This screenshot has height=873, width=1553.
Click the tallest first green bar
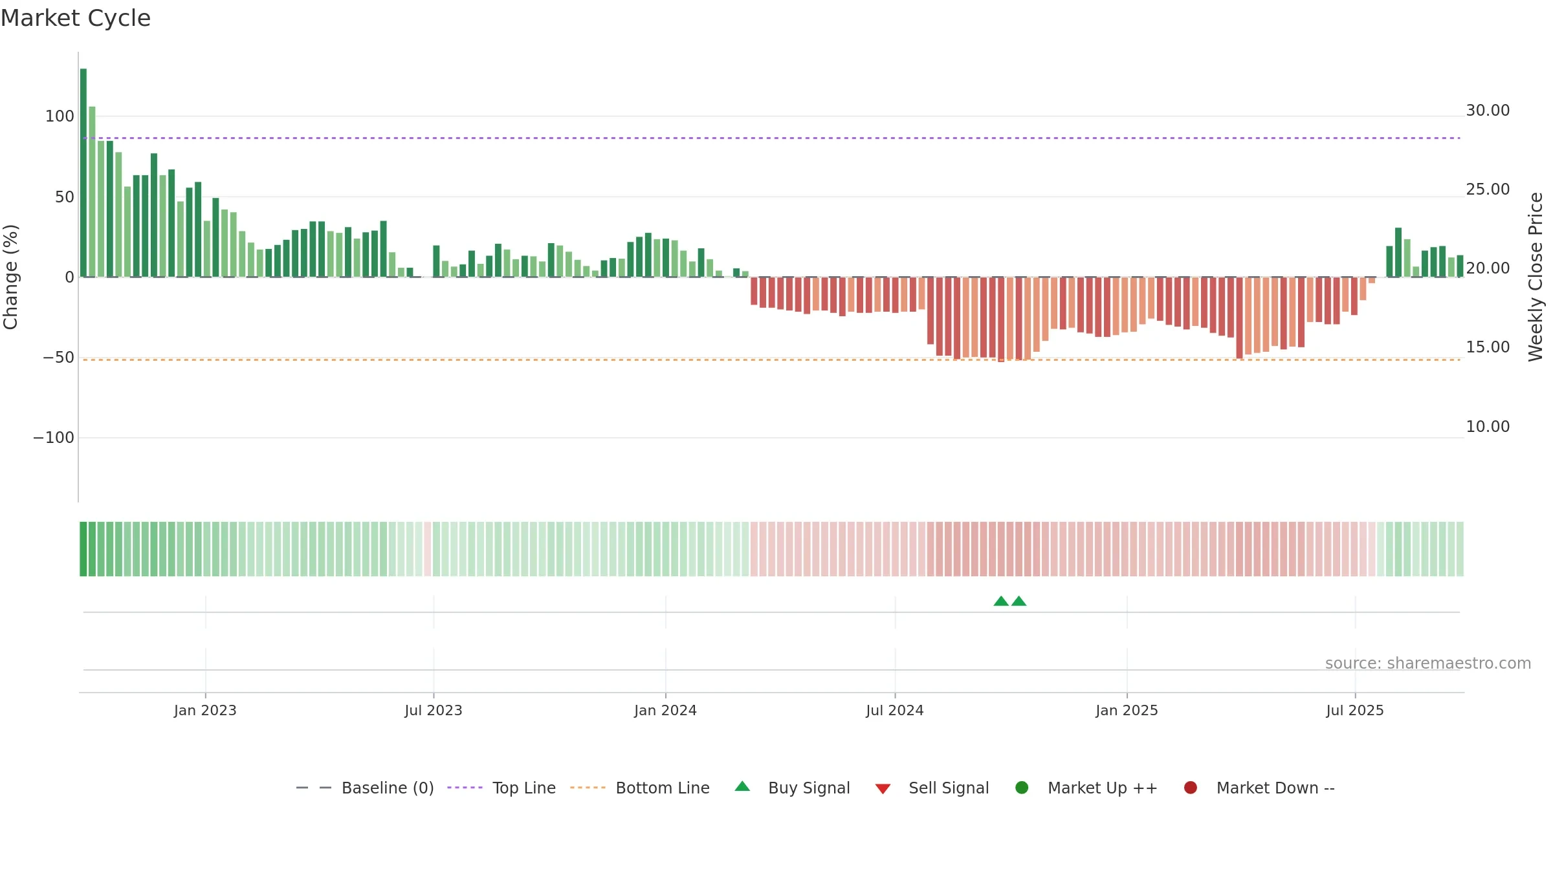click(x=83, y=173)
